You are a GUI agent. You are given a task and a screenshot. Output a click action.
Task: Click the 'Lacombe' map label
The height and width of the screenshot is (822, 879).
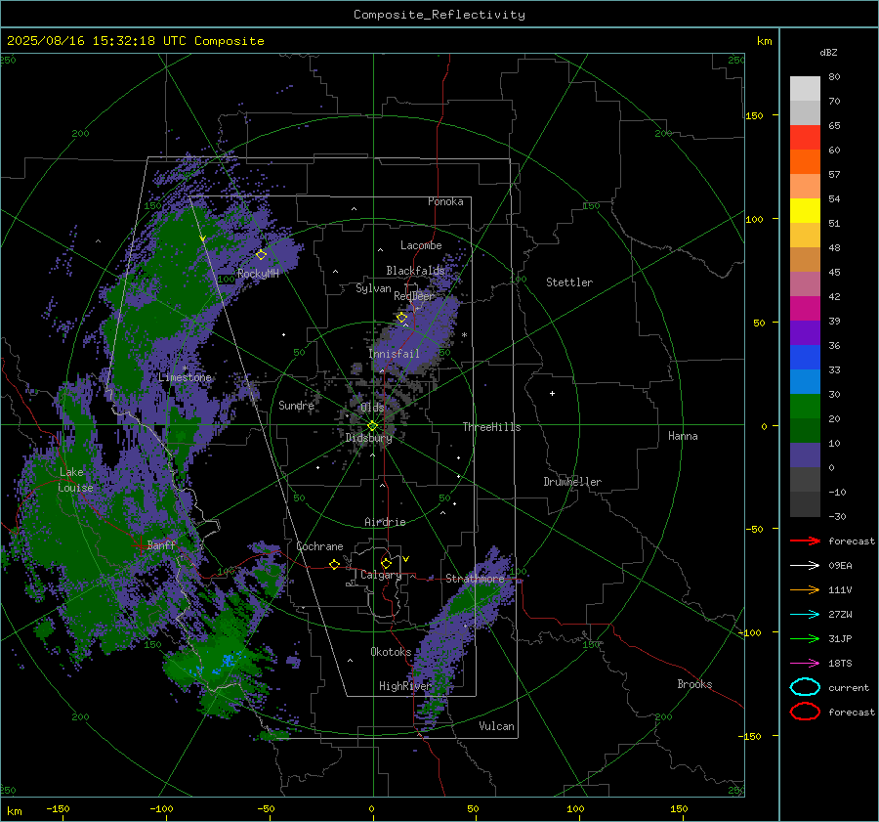[420, 245]
